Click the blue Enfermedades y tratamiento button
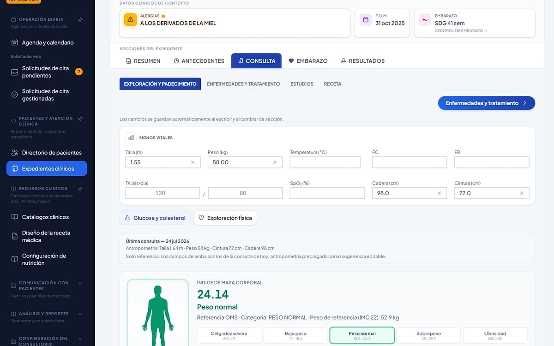Image resolution: width=554 pixels, height=346 pixels. click(486, 103)
